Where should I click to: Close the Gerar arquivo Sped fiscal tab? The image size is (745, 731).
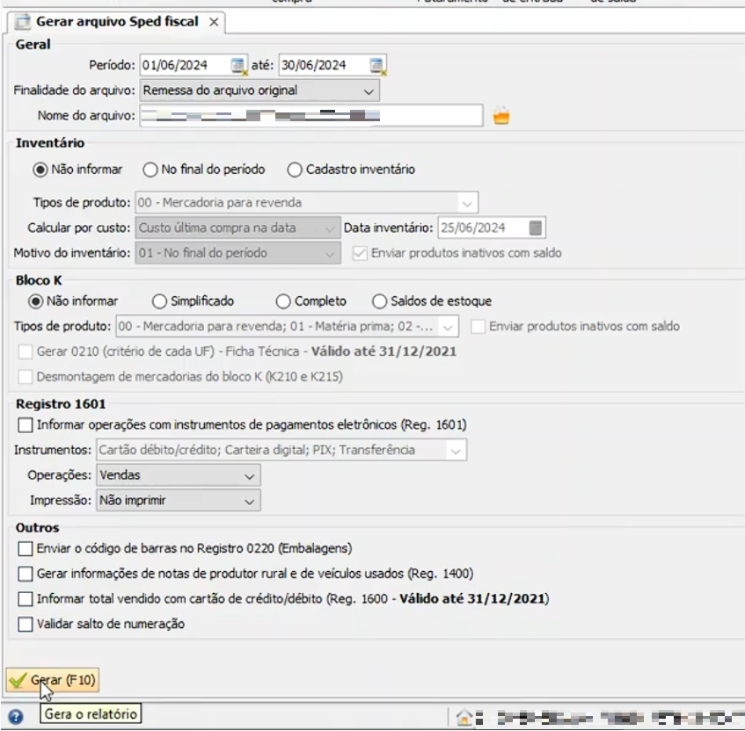[214, 21]
